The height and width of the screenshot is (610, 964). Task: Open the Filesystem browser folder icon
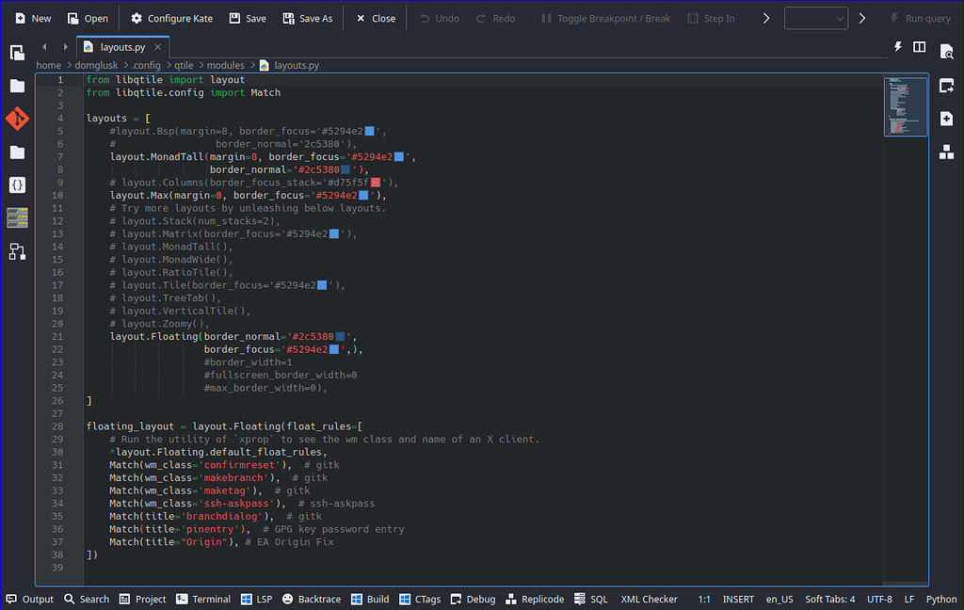(17, 152)
